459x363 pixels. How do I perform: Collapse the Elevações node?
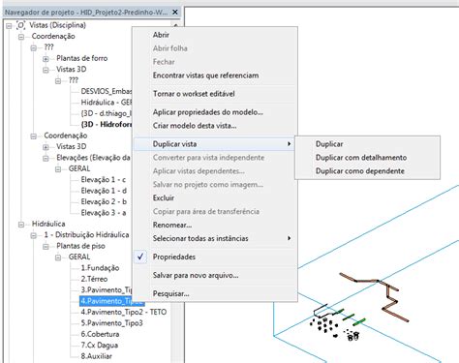click(x=46, y=158)
